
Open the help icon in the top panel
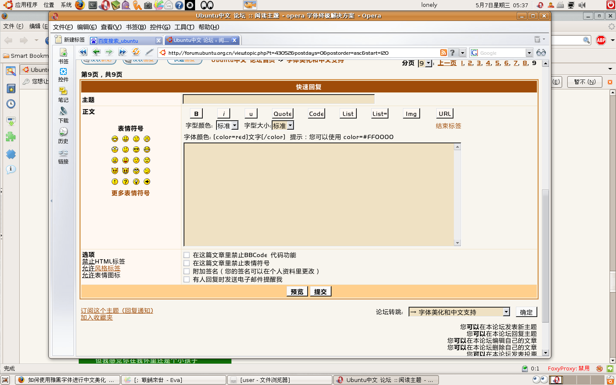(x=179, y=5)
